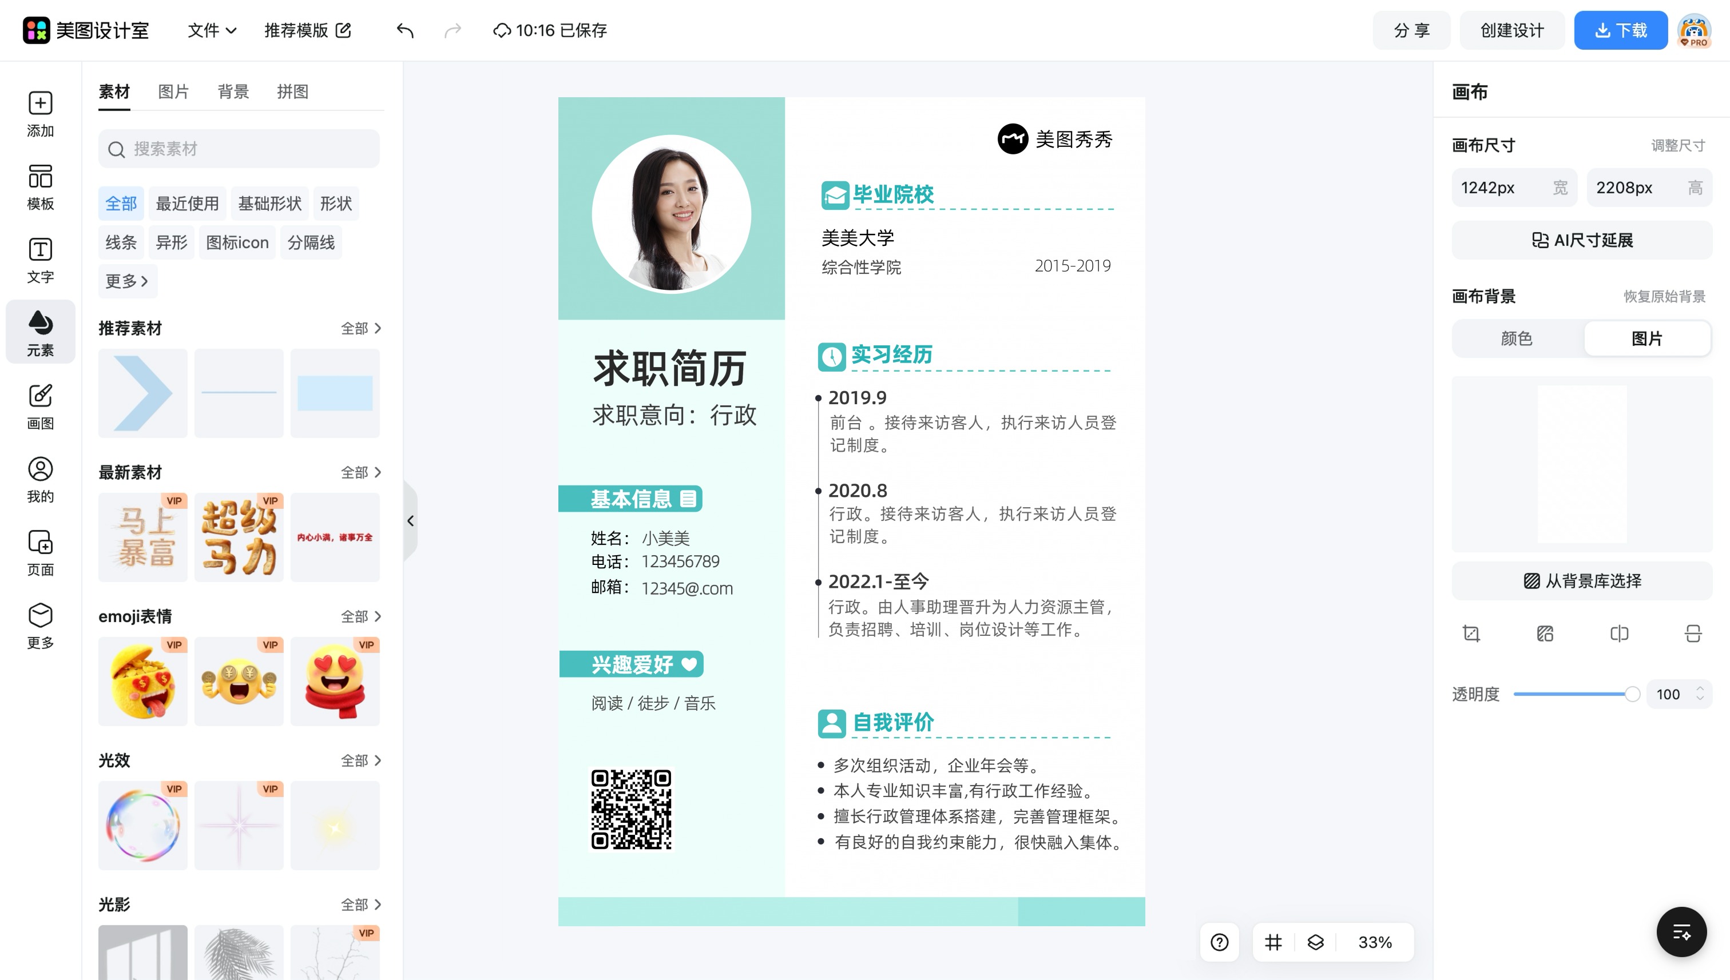Click the 搜索素材 search field
The width and height of the screenshot is (1730, 980).
tap(239, 149)
